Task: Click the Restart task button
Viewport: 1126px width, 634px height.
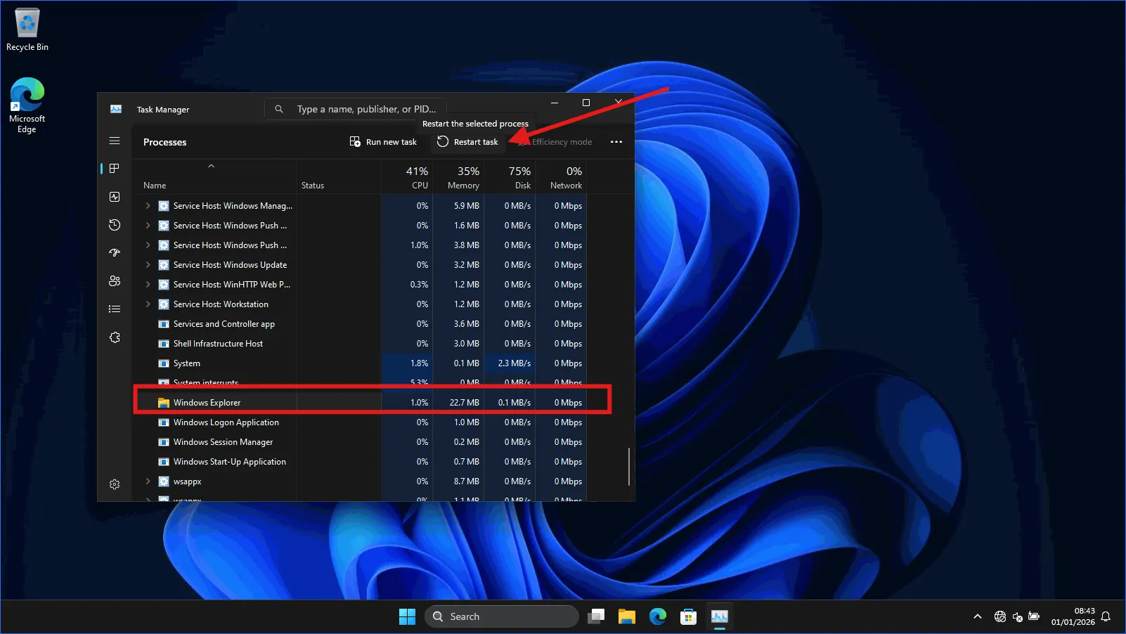Action: point(467,141)
